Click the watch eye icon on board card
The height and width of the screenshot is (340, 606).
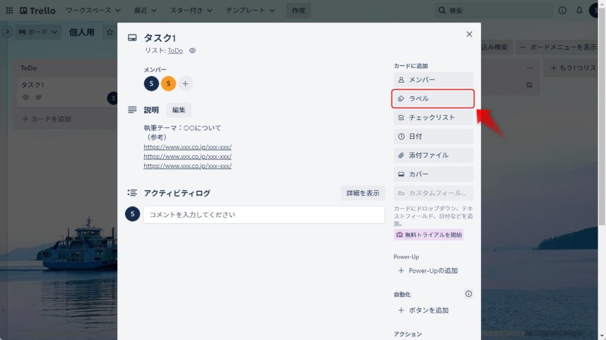click(x=25, y=97)
